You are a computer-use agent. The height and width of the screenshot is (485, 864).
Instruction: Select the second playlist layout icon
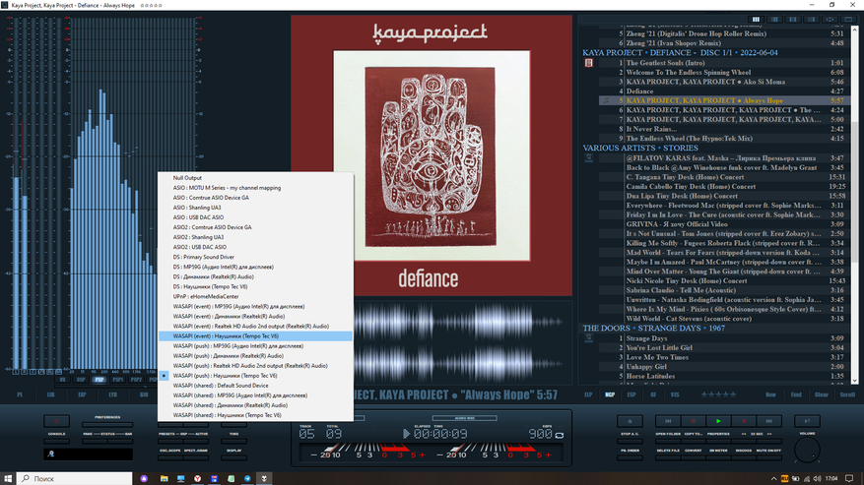click(x=774, y=20)
